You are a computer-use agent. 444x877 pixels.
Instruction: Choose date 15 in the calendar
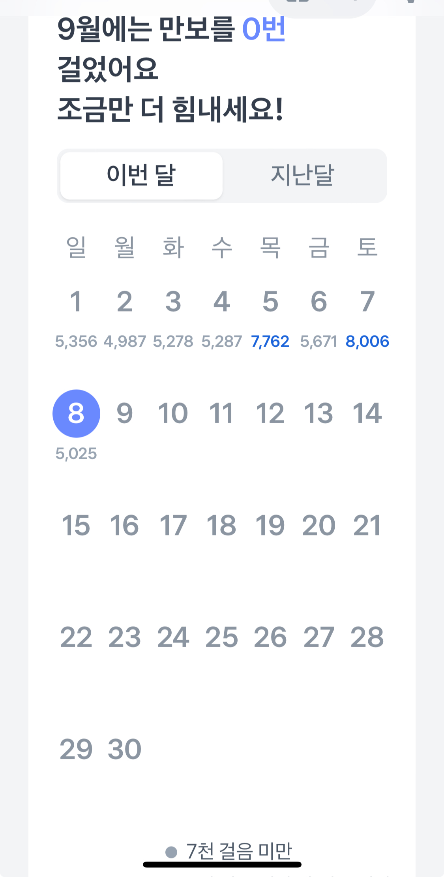76,526
